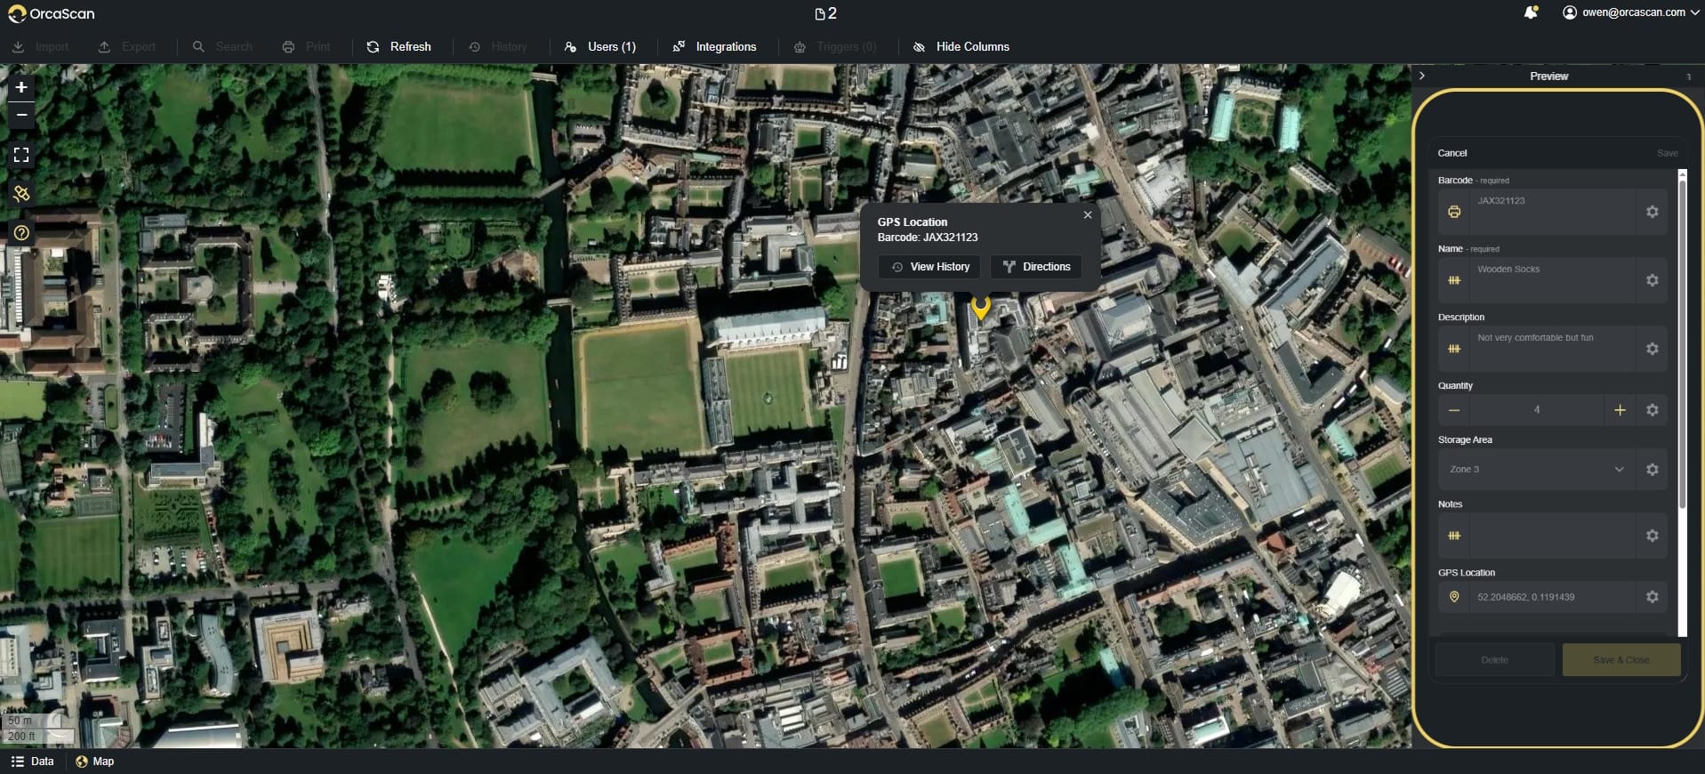Zoom out on the map

pos(21,115)
